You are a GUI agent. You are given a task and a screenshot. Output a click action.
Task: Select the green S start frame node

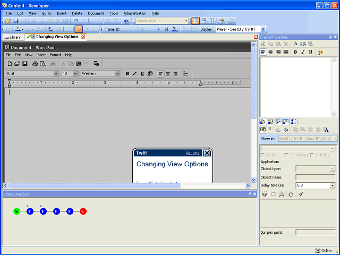[16, 211]
